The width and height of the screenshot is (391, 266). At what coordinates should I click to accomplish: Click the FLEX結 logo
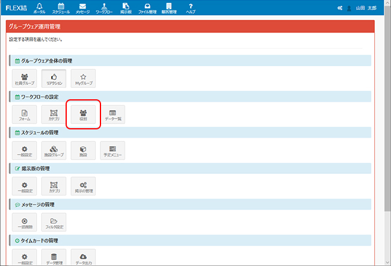click(16, 8)
